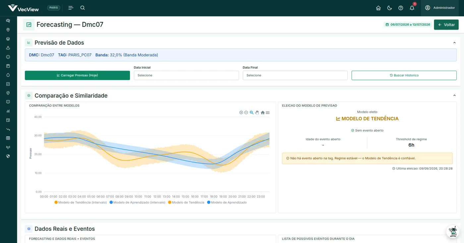Viewport: 464px width, 243px height.
Task: Click the antenna signal icon in sidebar
Action: point(8,147)
